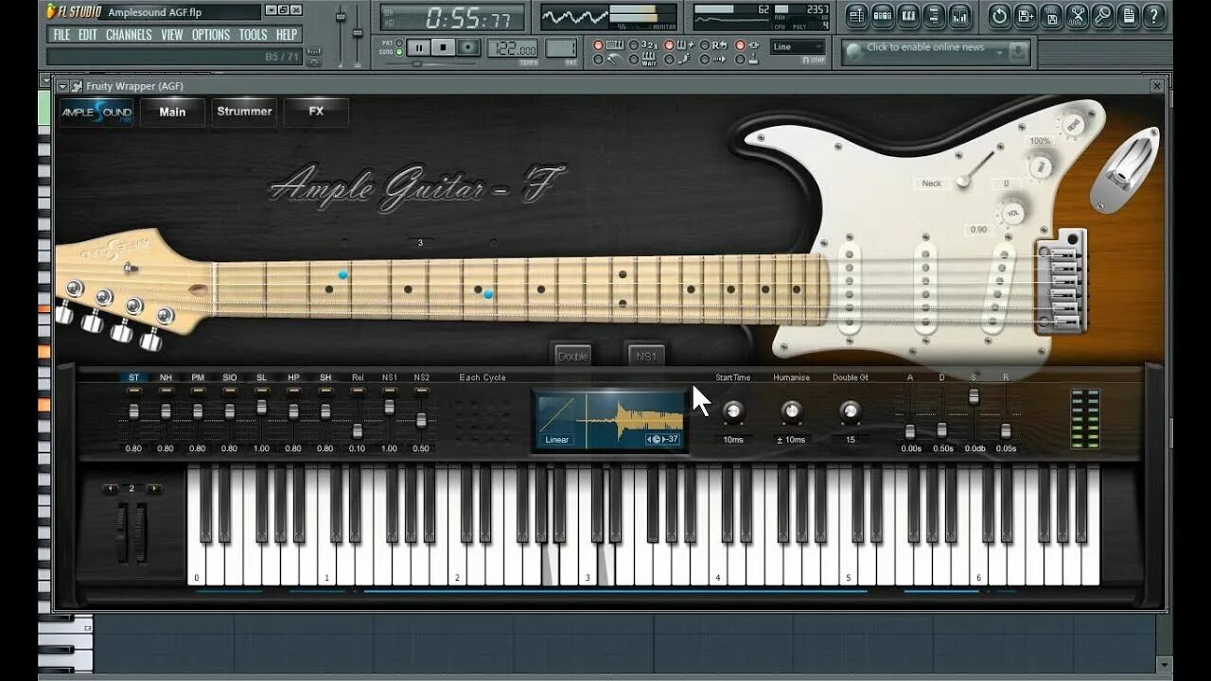Open the playlist window icon

[856, 15]
